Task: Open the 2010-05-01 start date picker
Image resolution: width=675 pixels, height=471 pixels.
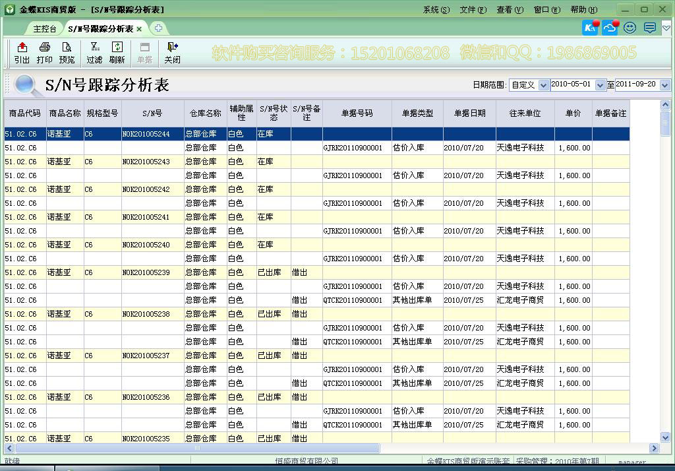Action: click(600, 84)
